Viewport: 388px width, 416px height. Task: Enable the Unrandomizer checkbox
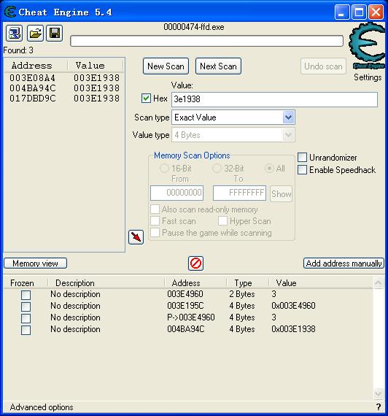click(x=302, y=158)
